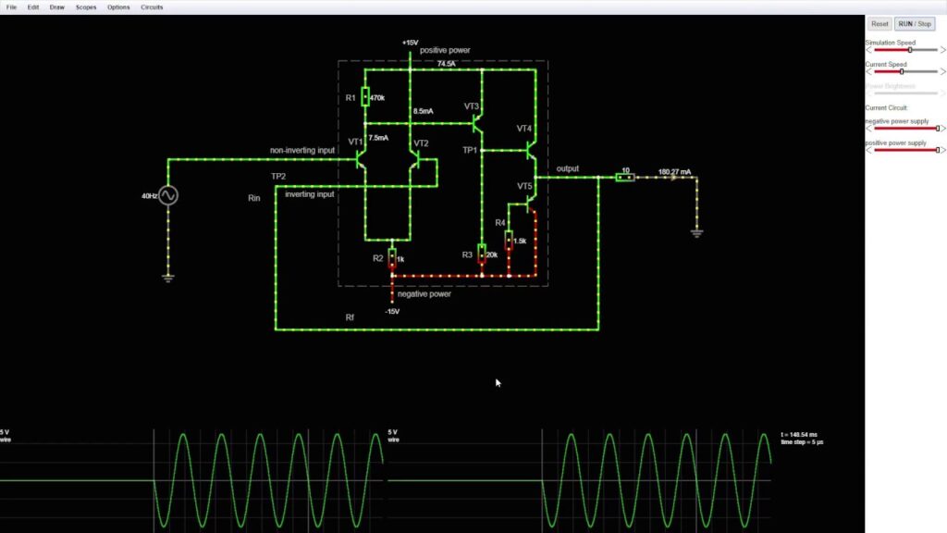947x533 pixels.
Task: Open the File menu
Action: coord(12,6)
